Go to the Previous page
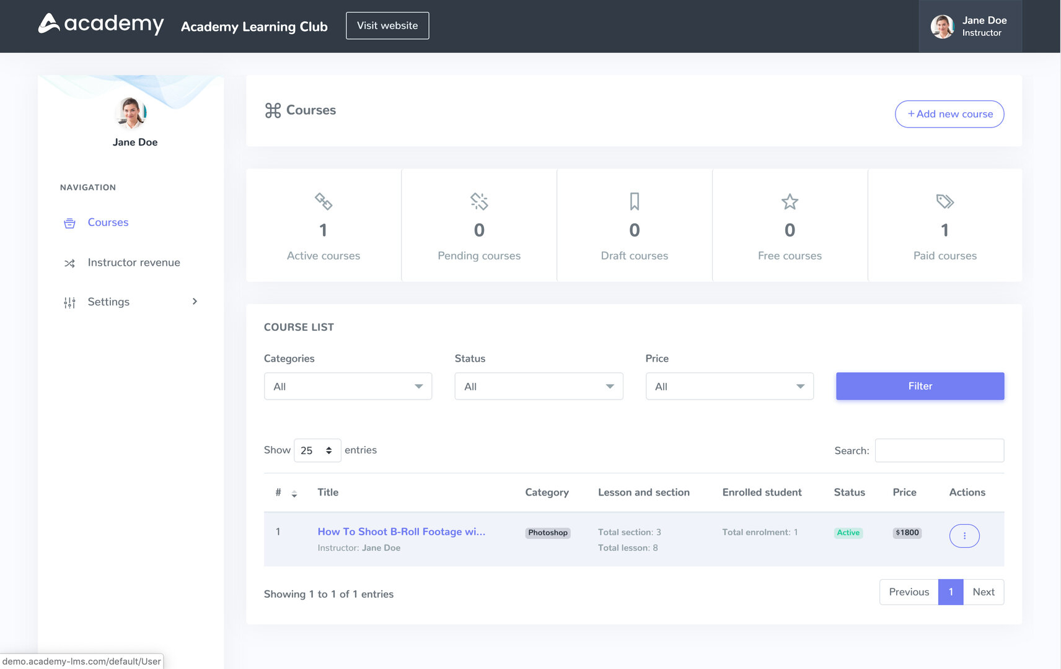Viewport: 1061px width, 669px height. click(909, 592)
